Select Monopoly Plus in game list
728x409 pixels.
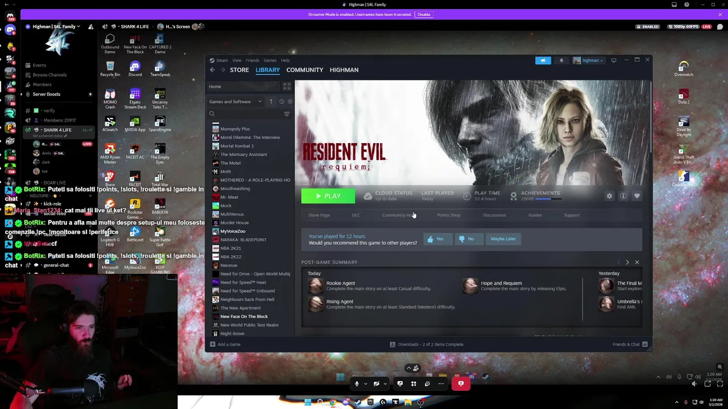pyautogui.click(x=235, y=129)
